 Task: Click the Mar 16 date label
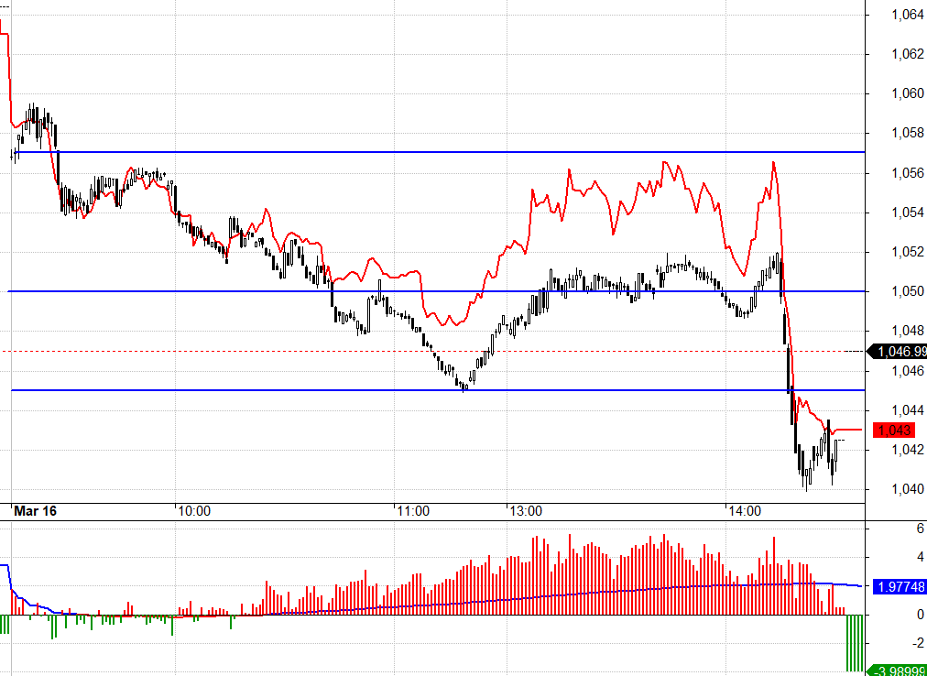(x=35, y=511)
